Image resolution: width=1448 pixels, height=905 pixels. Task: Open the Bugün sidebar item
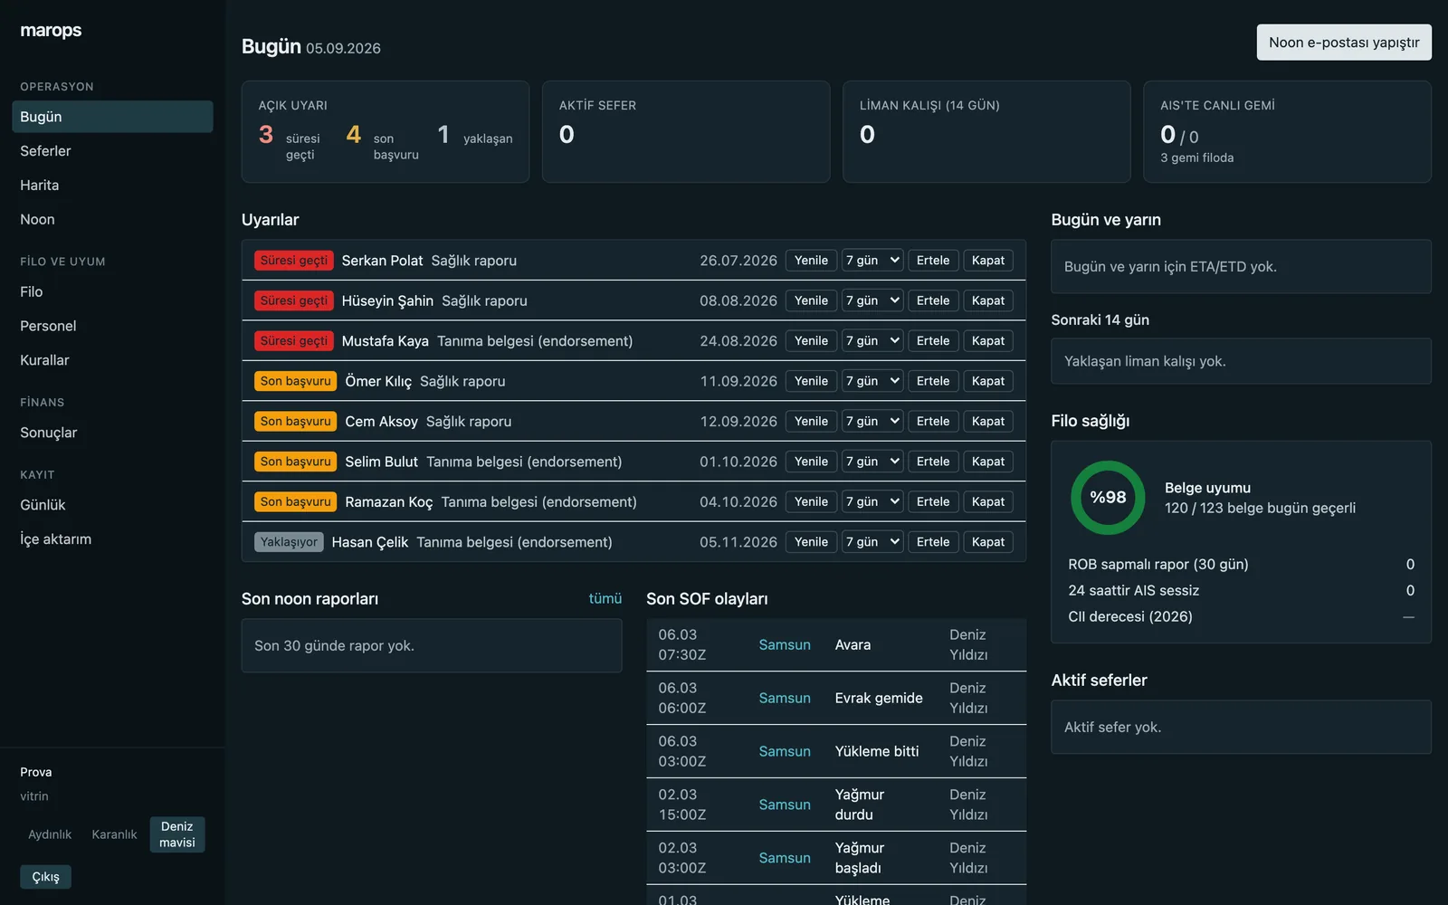point(112,117)
